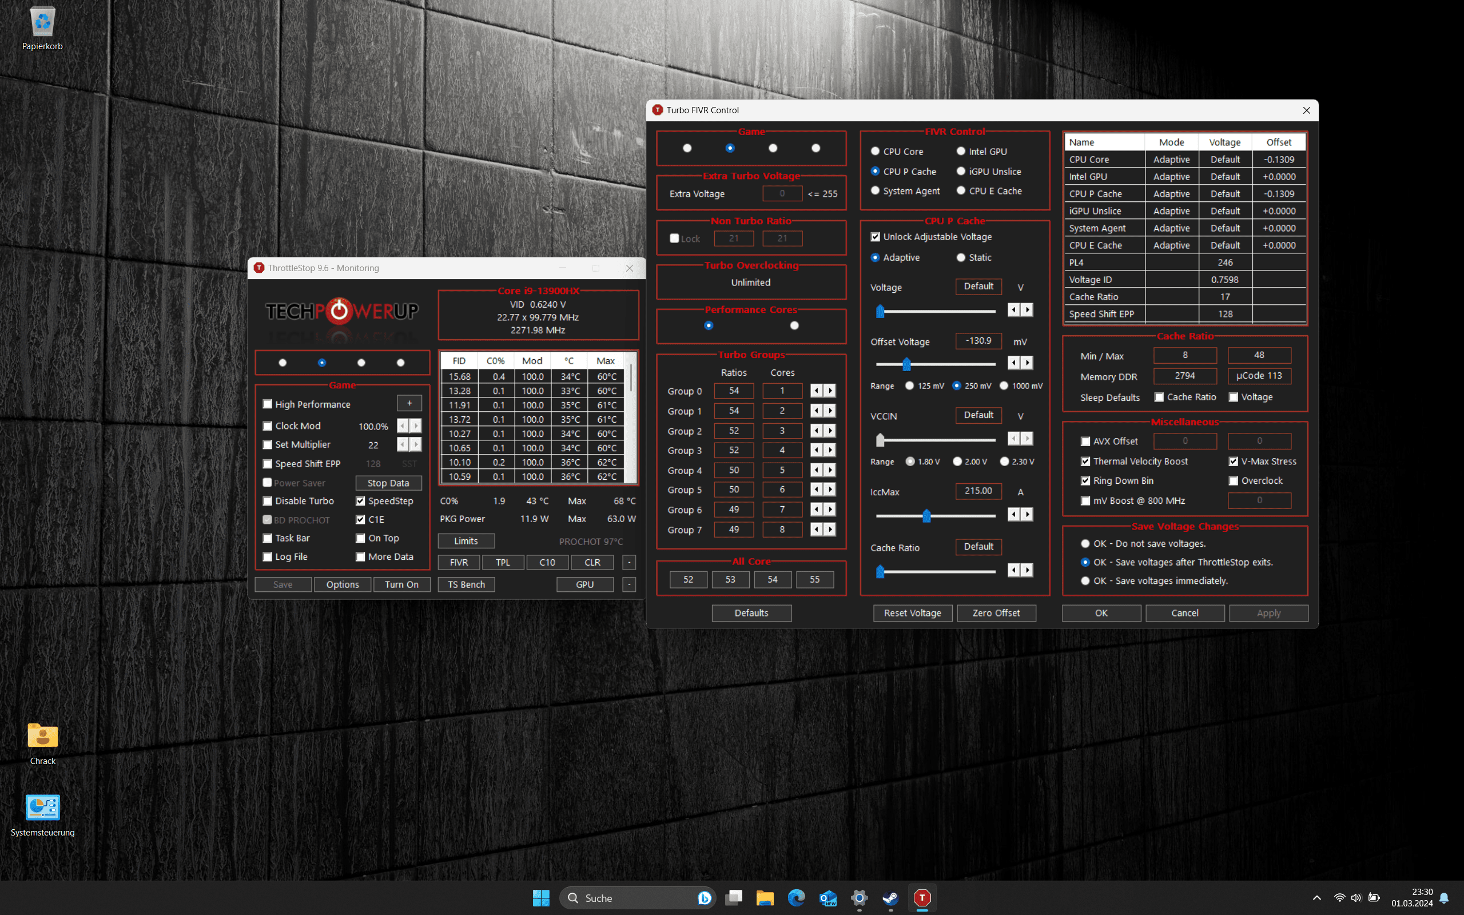
Task: Click the Offset Voltage input field
Action: tap(978, 341)
